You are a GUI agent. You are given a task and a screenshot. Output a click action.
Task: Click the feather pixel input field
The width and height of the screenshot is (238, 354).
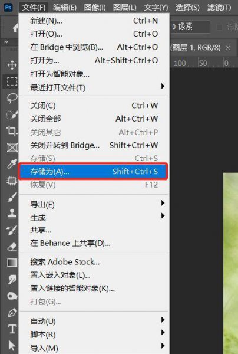(190, 27)
